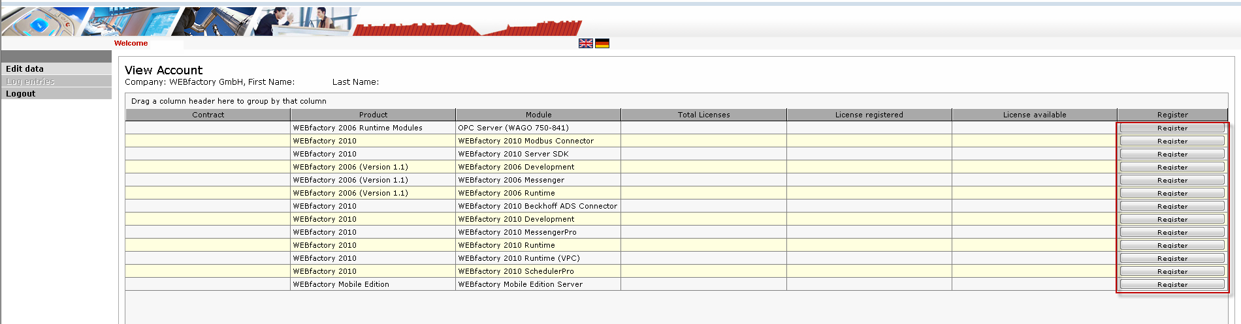The width and height of the screenshot is (1241, 324).
Task: Switch language to English via UK flag
Action: 585,44
